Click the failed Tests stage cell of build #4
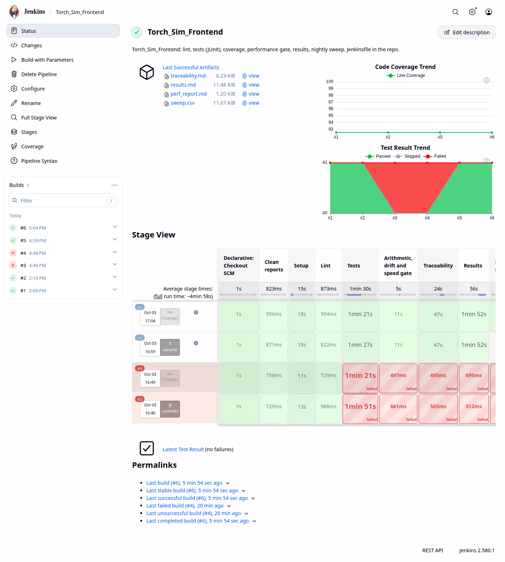 click(x=360, y=378)
